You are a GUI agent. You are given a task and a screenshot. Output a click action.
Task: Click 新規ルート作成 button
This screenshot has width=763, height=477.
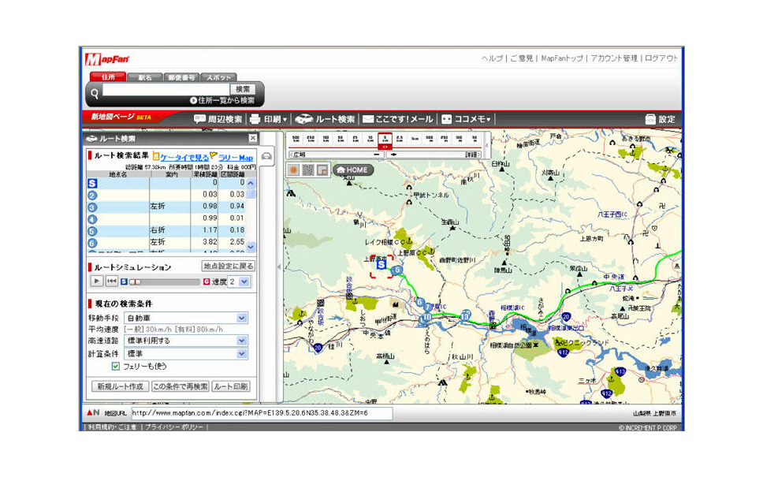(x=120, y=386)
